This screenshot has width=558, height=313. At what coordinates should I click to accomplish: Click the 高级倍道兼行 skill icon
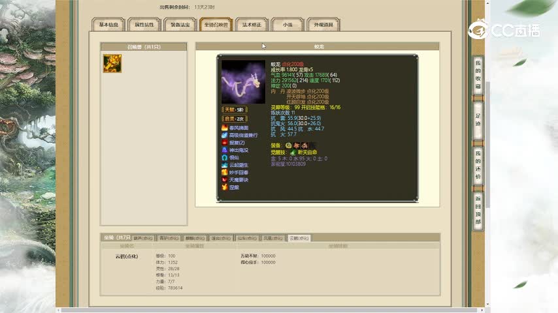point(225,135)
